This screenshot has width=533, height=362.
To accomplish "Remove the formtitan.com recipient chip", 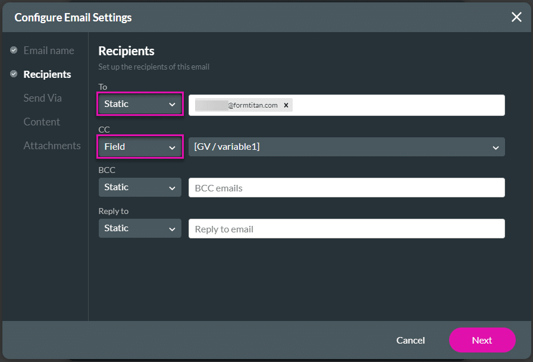I will tap(286, 105).
